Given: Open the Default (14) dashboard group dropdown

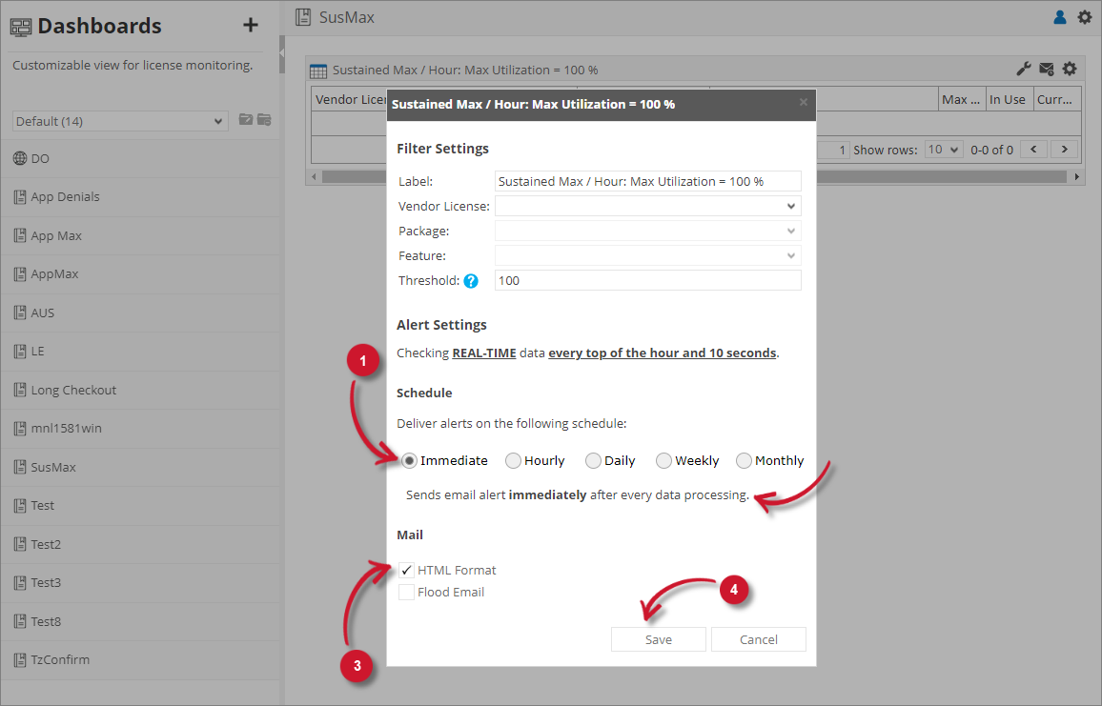Looking at the screenshot, I should [x=119, y=122].
